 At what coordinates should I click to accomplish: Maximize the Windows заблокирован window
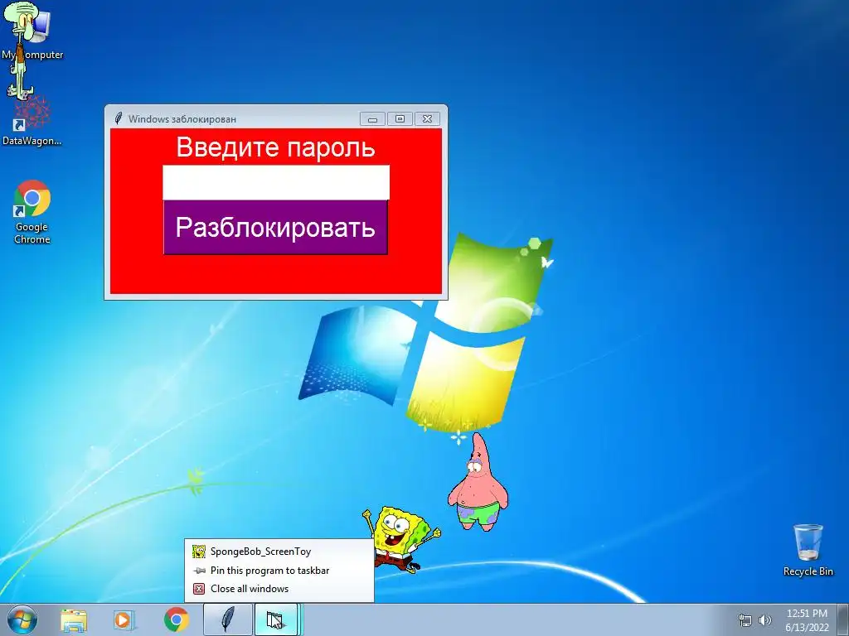coord(400,119)
